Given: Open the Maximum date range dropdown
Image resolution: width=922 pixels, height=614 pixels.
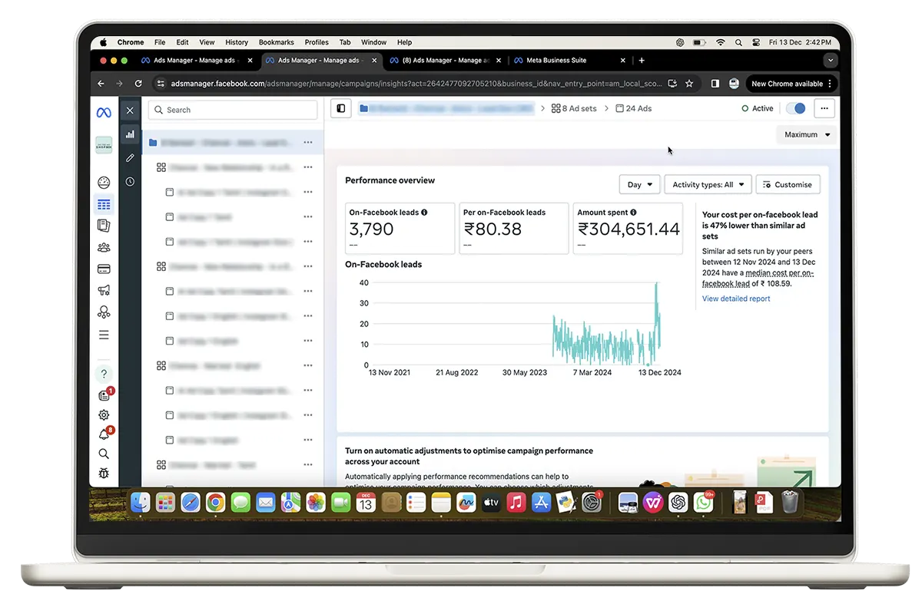Looking at the screenshot, I should click(x=807, y=135).
